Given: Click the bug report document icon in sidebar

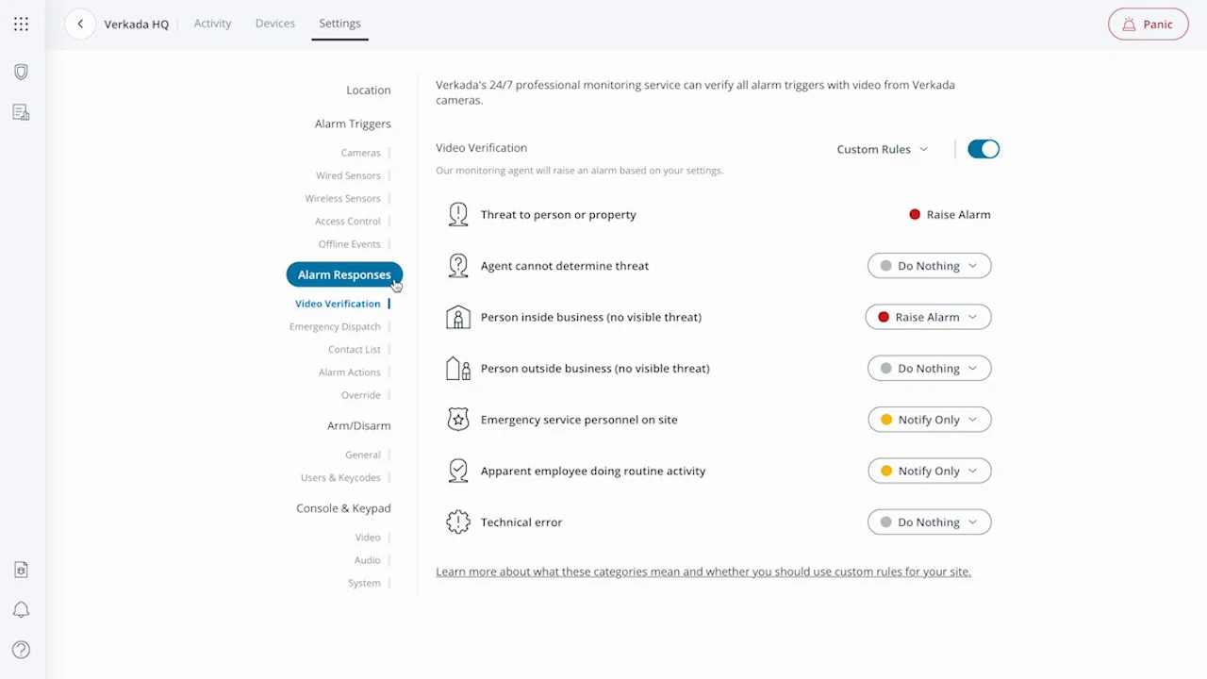Looking at the screenshot, I should (x=21, y=570).
